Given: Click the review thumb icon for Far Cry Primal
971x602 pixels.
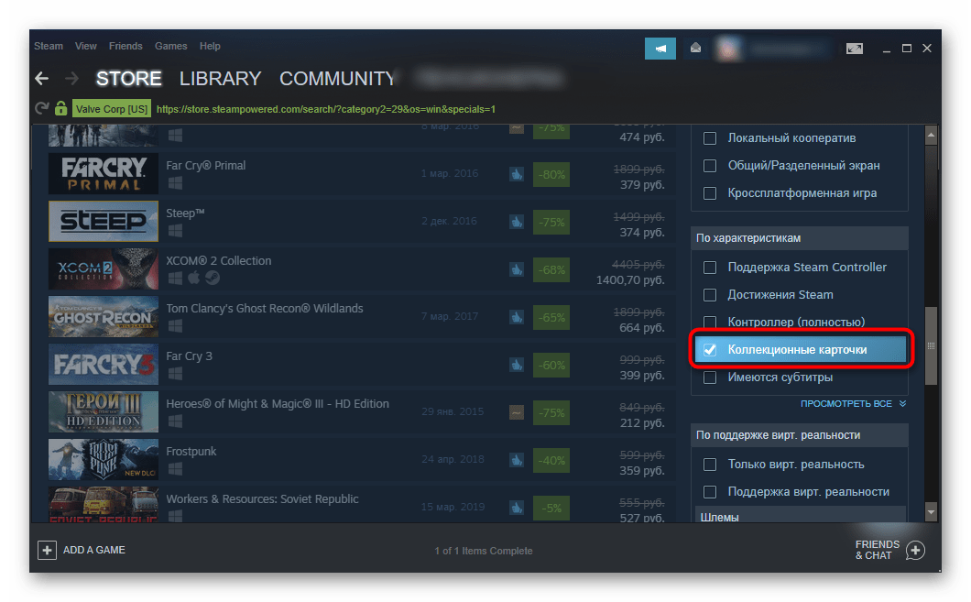Looking at the screenshot, I should tap(517, 175).
